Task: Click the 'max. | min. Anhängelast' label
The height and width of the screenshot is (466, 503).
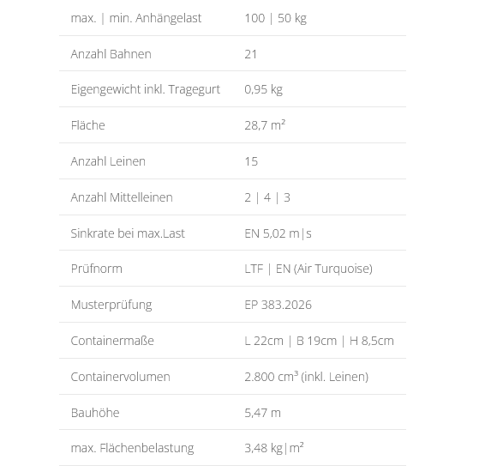Action: tap(136, 18)
